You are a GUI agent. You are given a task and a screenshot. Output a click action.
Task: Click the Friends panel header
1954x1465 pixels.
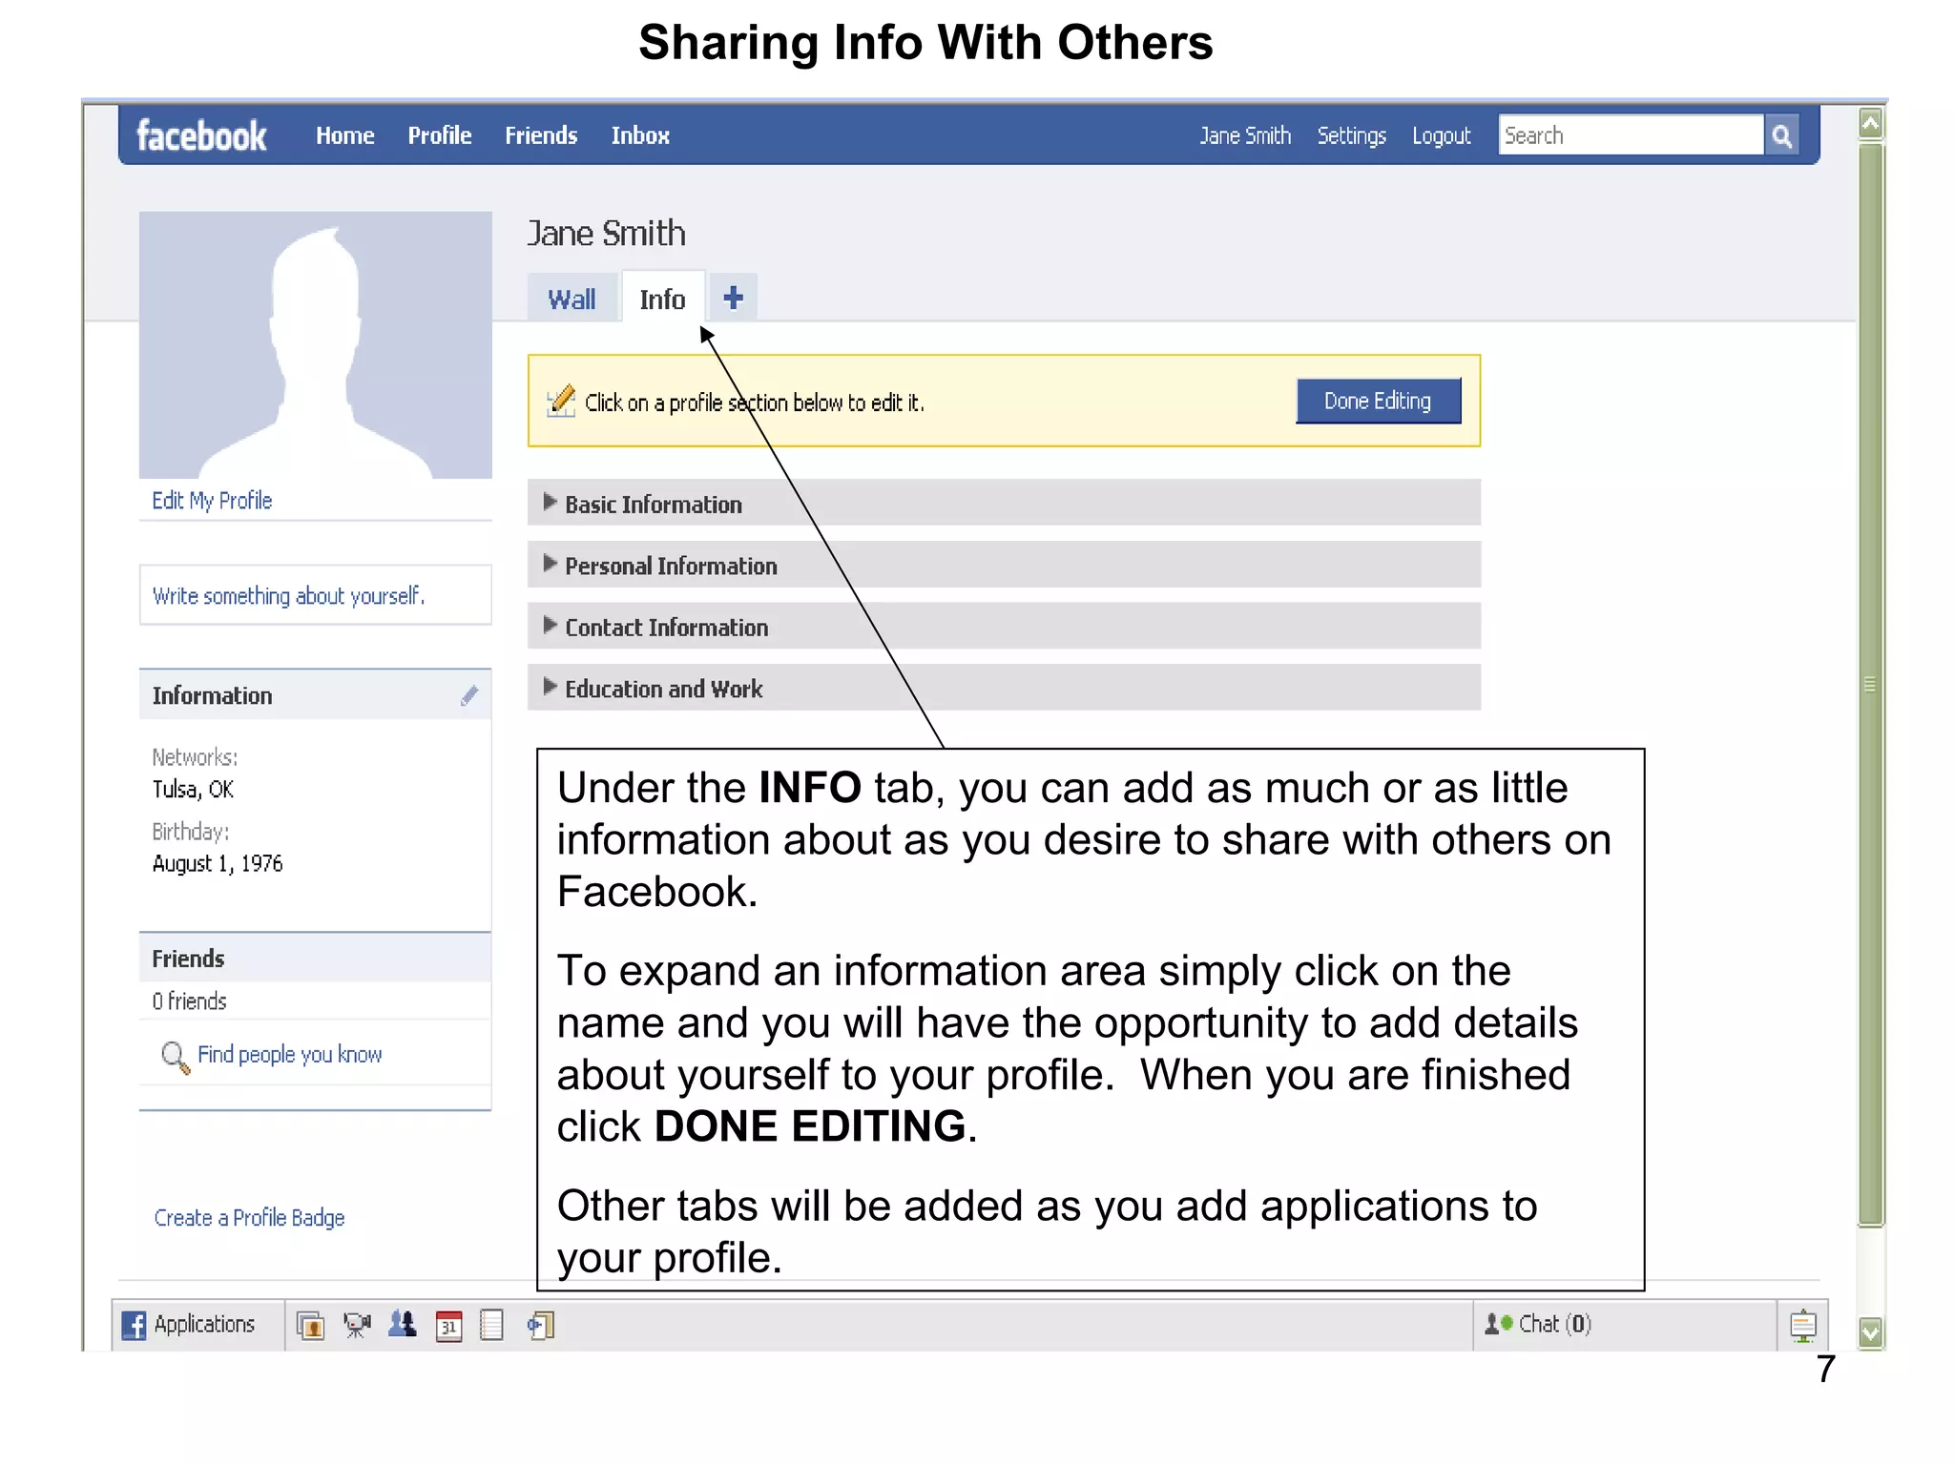[x=315, y=958]
